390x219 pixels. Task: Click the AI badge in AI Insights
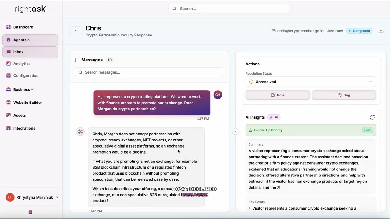point(274,117)
